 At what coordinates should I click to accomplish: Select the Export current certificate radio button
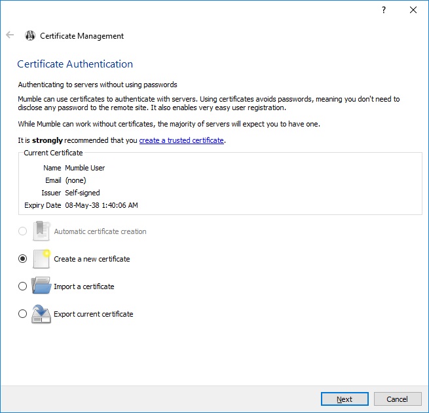[x=23, y=314]
